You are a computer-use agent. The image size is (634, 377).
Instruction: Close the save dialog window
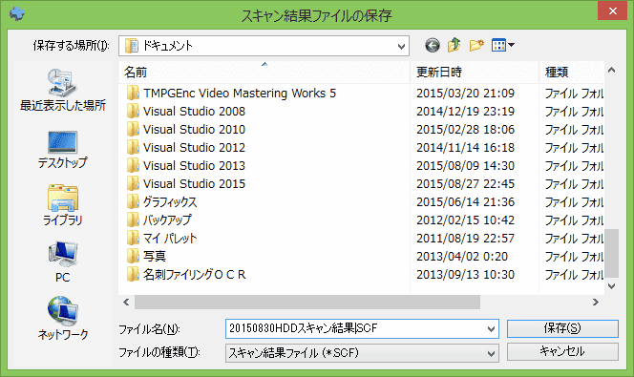613,10
